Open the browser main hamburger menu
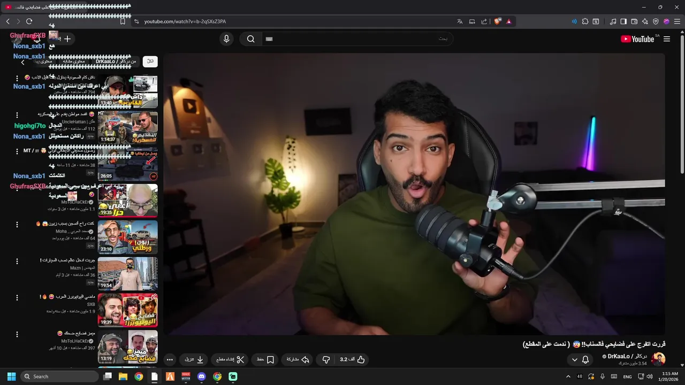The height and width of the screenshot is (385, 685). pos(677,21)
